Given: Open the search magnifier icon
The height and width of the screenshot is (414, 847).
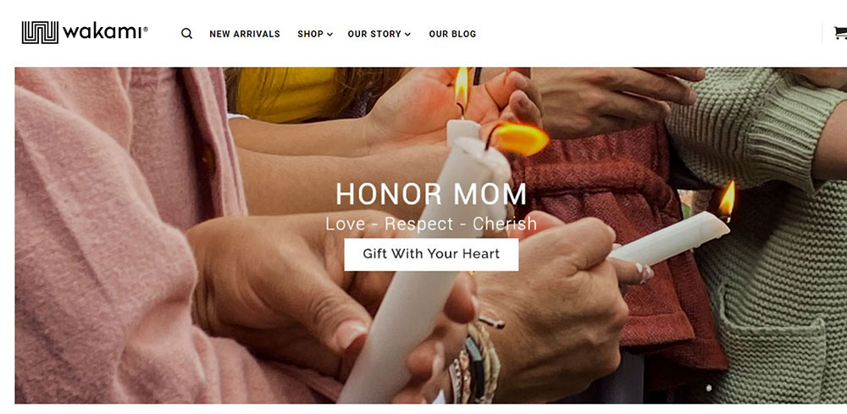Looking at the screenshot, I should click(x=186, y=34).
